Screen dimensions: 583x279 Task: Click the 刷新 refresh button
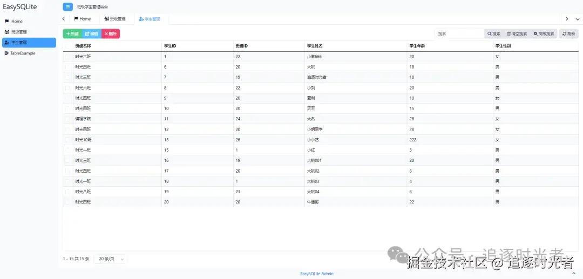[x=569, y=34]
